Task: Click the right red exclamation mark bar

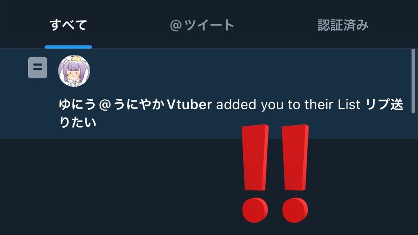Action: pos(295,157)
